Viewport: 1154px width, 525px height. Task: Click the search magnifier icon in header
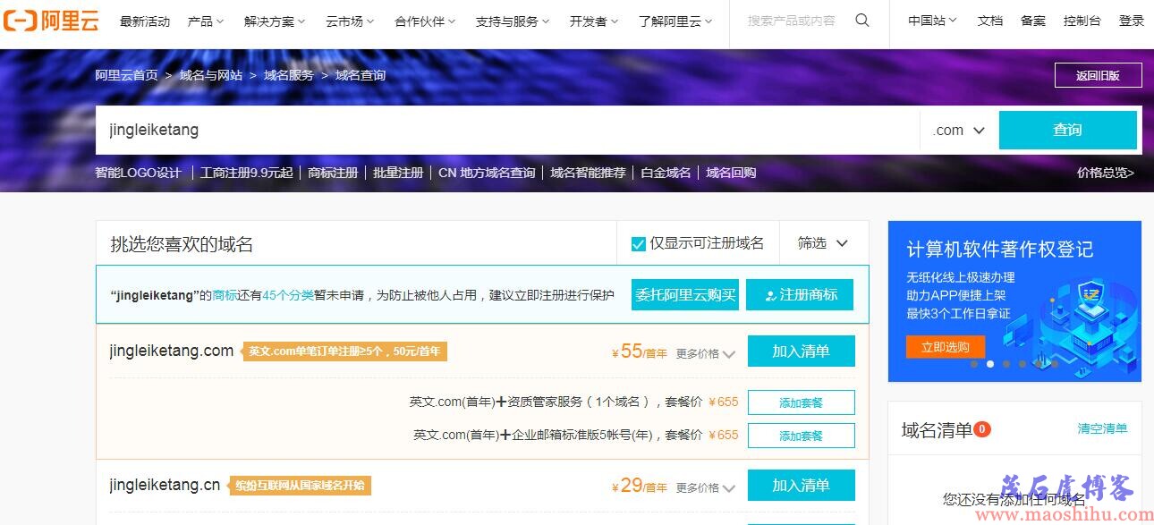[862, 21]
